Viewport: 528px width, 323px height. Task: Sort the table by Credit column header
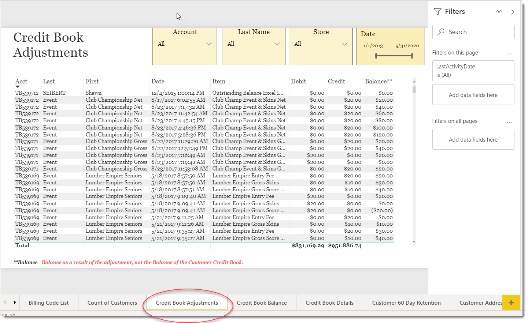click(x=336, y=82)
